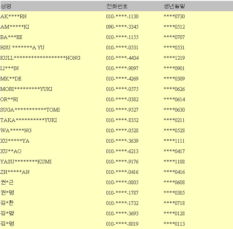Select the SUGA***********TOMI name
This screenshot has width=233, height=229.
(30, 110)
